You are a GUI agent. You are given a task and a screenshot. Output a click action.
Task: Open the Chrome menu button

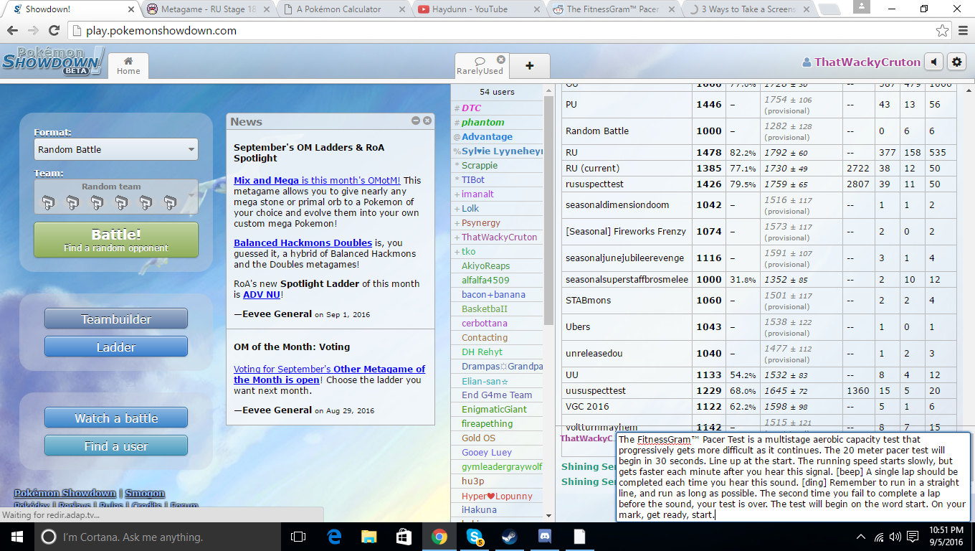tap(963, 31)
